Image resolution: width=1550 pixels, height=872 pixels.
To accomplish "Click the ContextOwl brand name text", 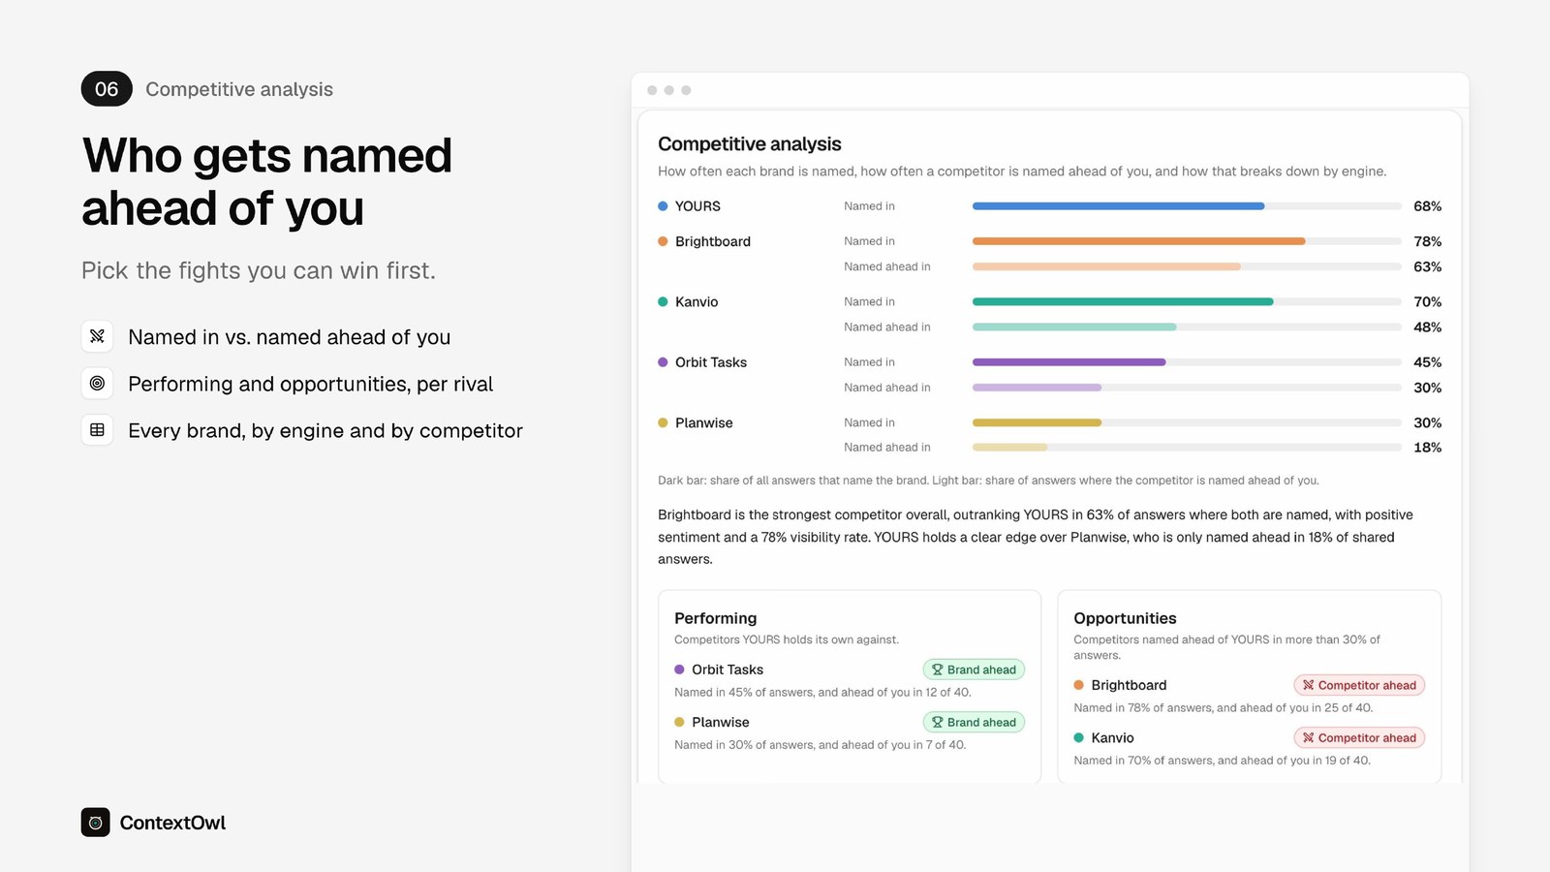I will (172, 823).
